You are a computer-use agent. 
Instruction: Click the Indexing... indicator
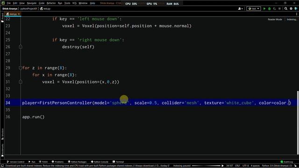click(x=292, y=20)
